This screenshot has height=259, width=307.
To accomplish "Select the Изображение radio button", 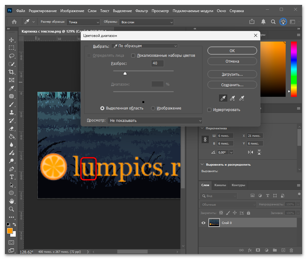I will pos(153,108).
